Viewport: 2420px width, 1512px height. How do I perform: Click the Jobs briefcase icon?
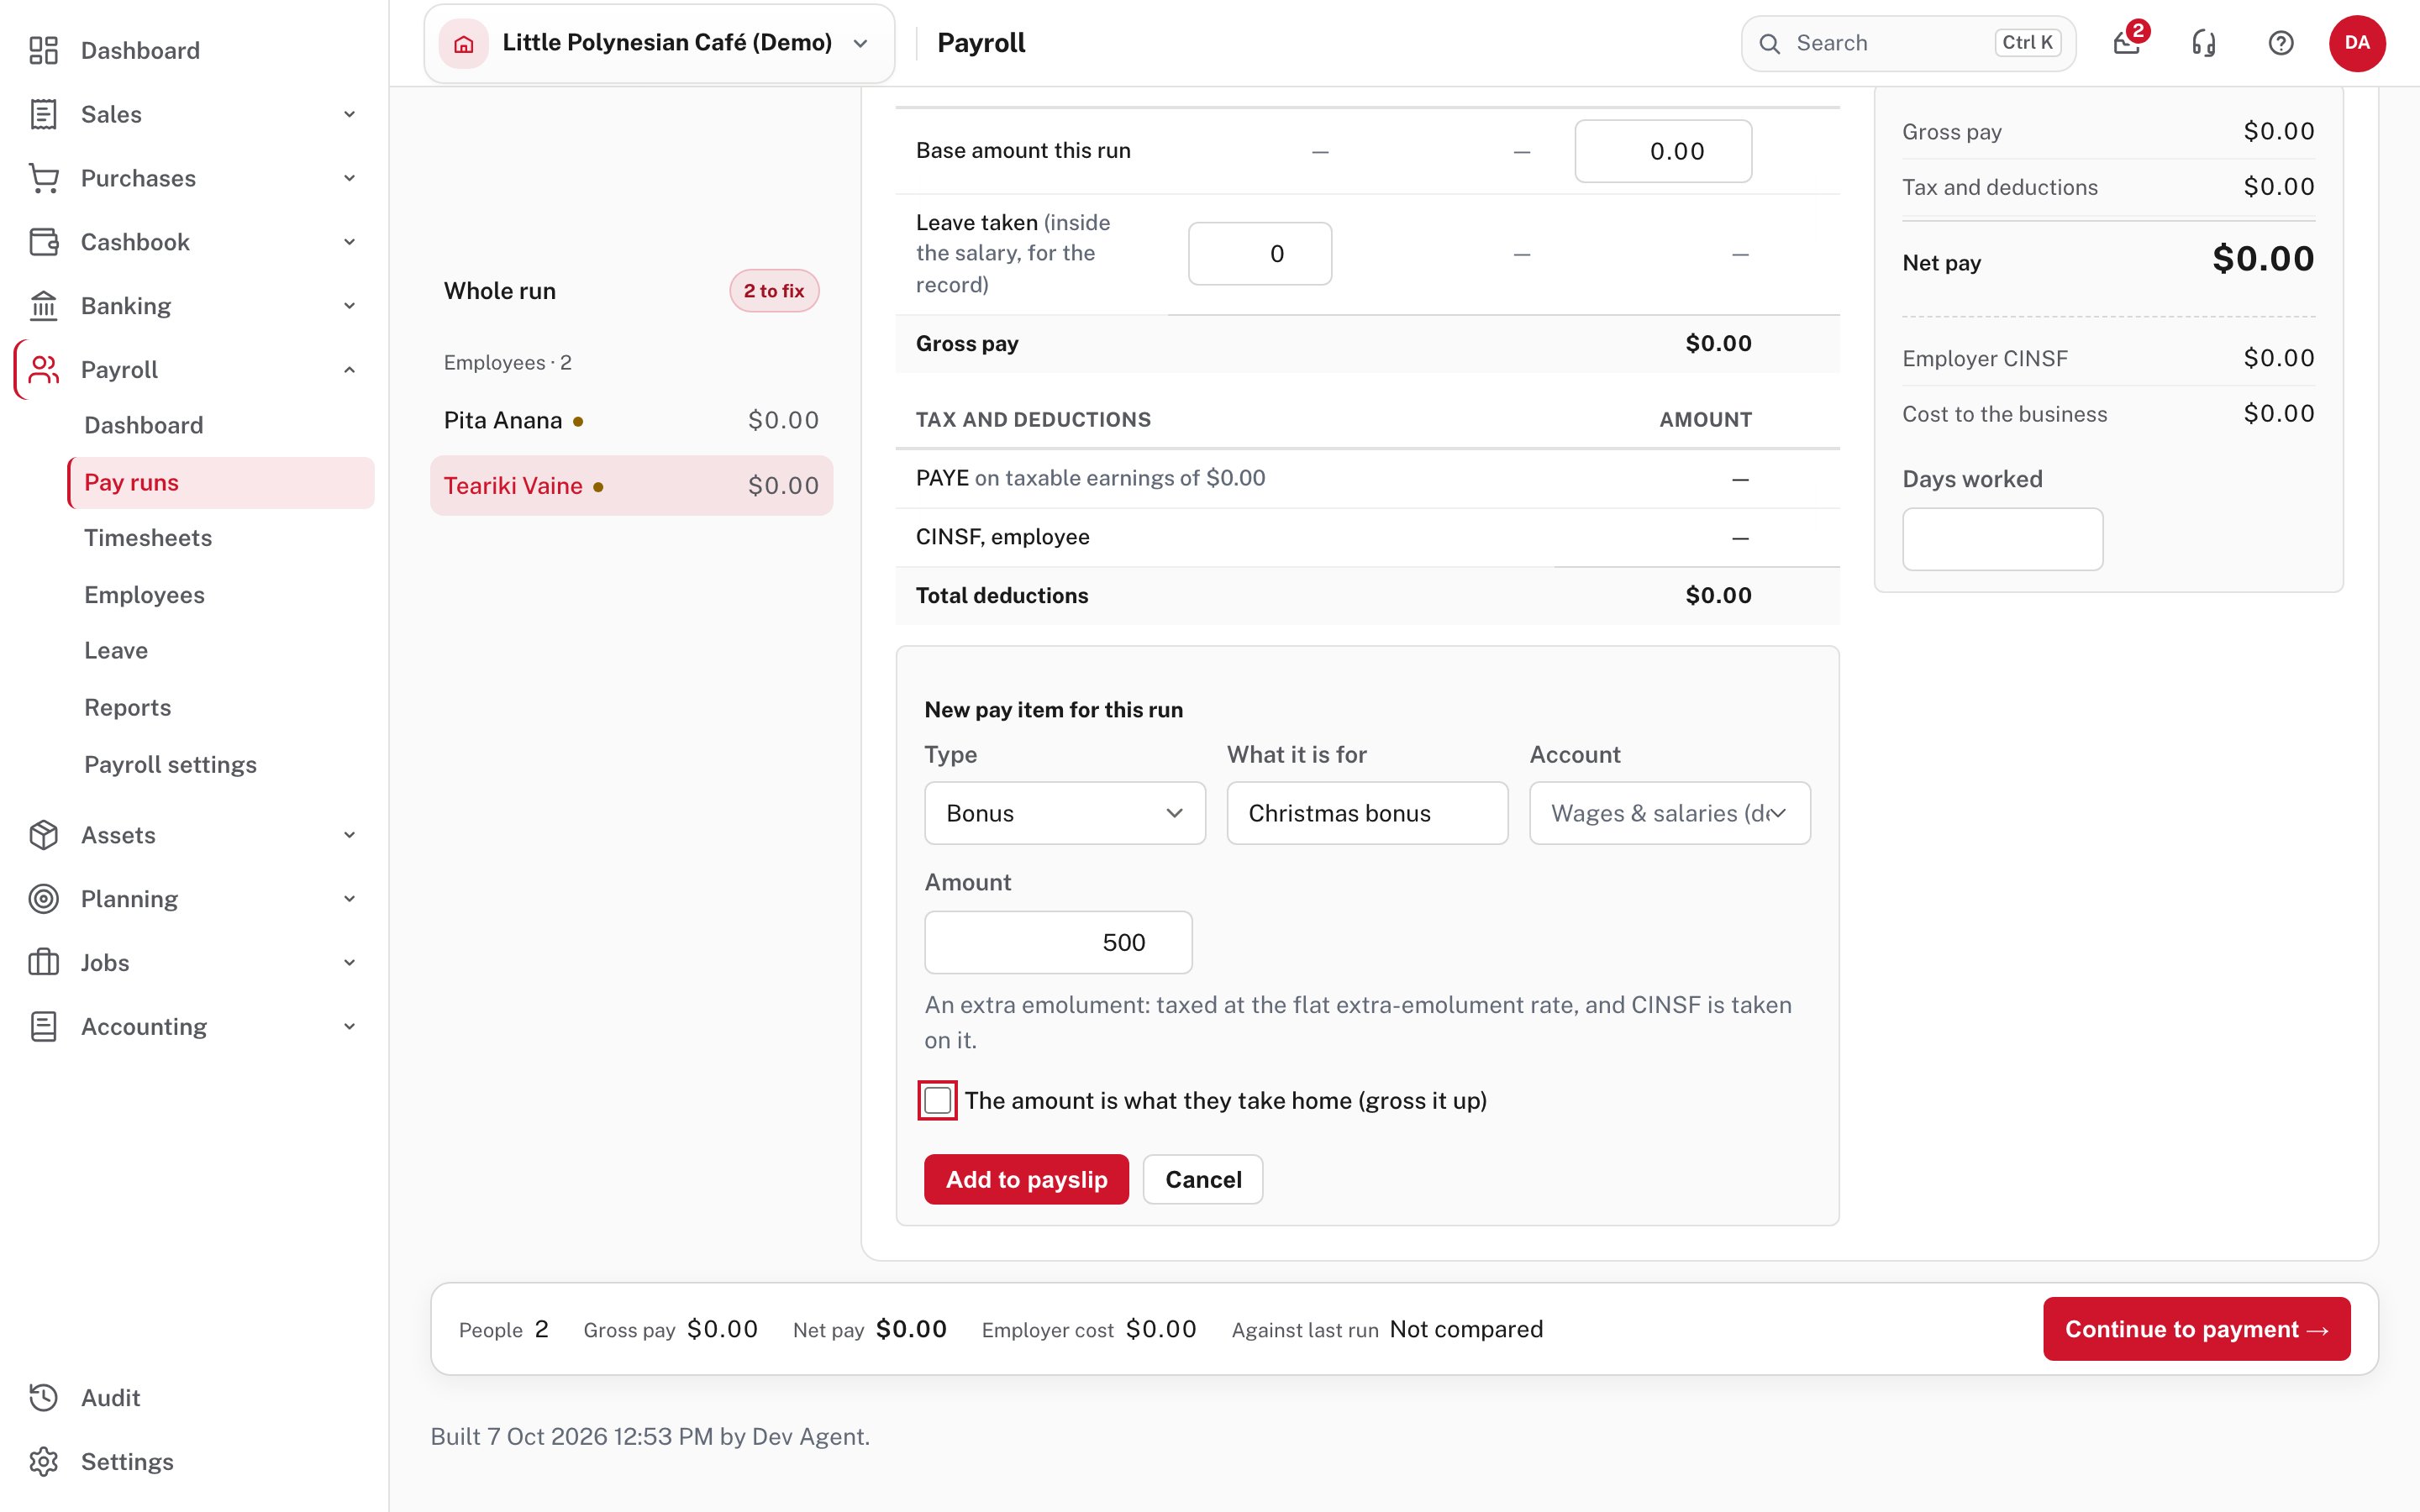pos(43,963)
